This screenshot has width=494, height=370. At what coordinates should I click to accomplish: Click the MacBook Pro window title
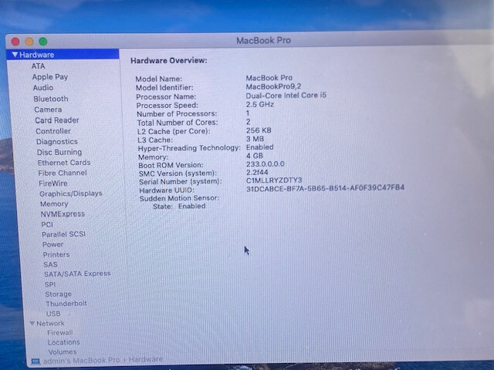click(263, 41)
